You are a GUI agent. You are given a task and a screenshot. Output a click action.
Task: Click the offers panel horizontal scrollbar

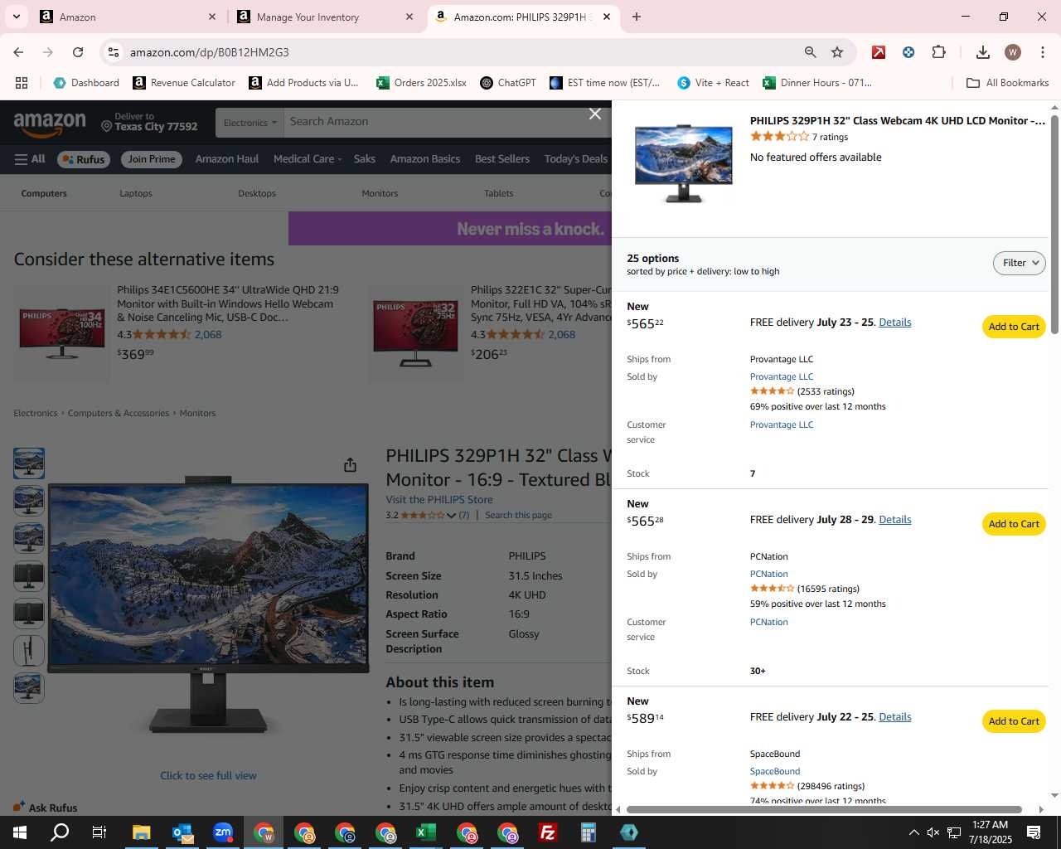[824, 809]
